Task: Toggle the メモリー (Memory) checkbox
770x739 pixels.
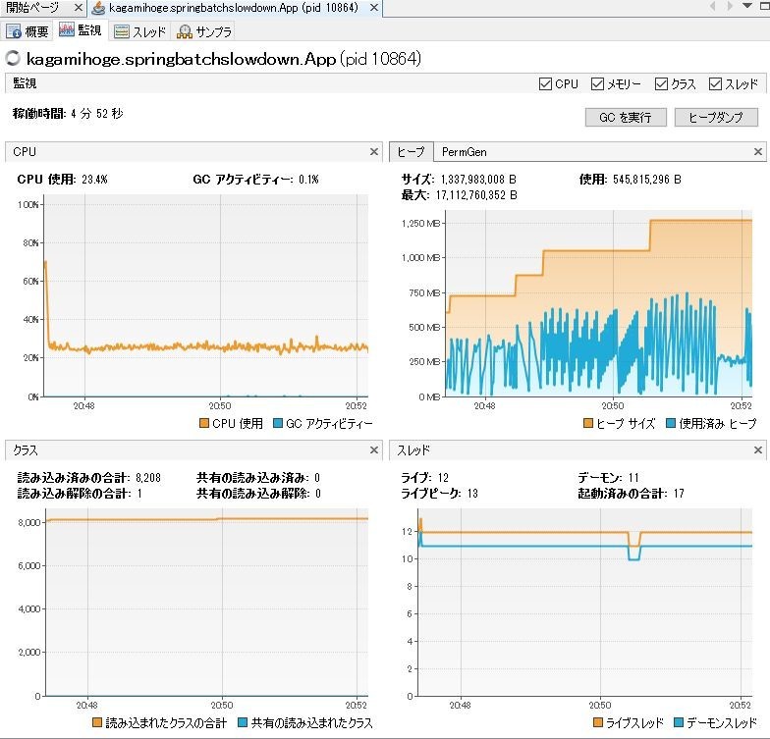Action: coord(597,84)
